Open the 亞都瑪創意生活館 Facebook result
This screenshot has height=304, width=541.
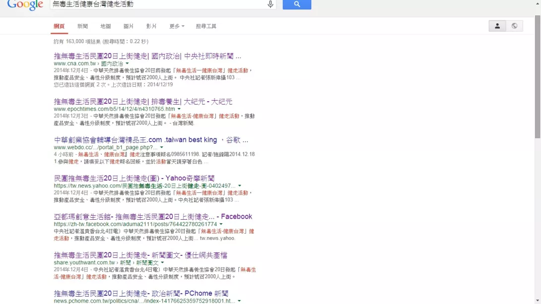pyautogui.click(x=153, y=216)
